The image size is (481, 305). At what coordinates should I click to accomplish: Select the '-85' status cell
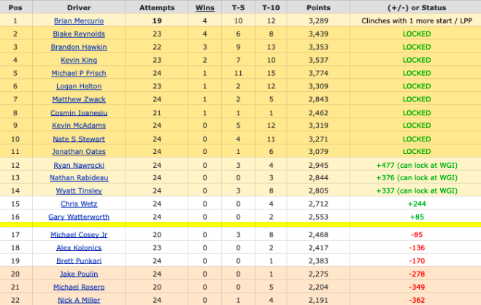point(417,235)
